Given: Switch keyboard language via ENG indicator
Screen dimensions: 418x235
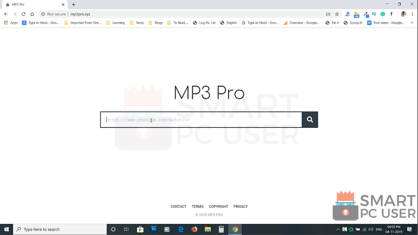Looking at the screenshot, I should click(379, 229).
